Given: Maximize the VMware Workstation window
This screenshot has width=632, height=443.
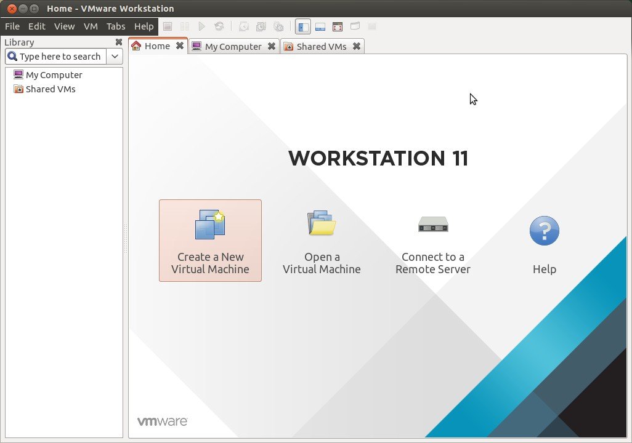Looking at the screenshot, I should point(34,9).
